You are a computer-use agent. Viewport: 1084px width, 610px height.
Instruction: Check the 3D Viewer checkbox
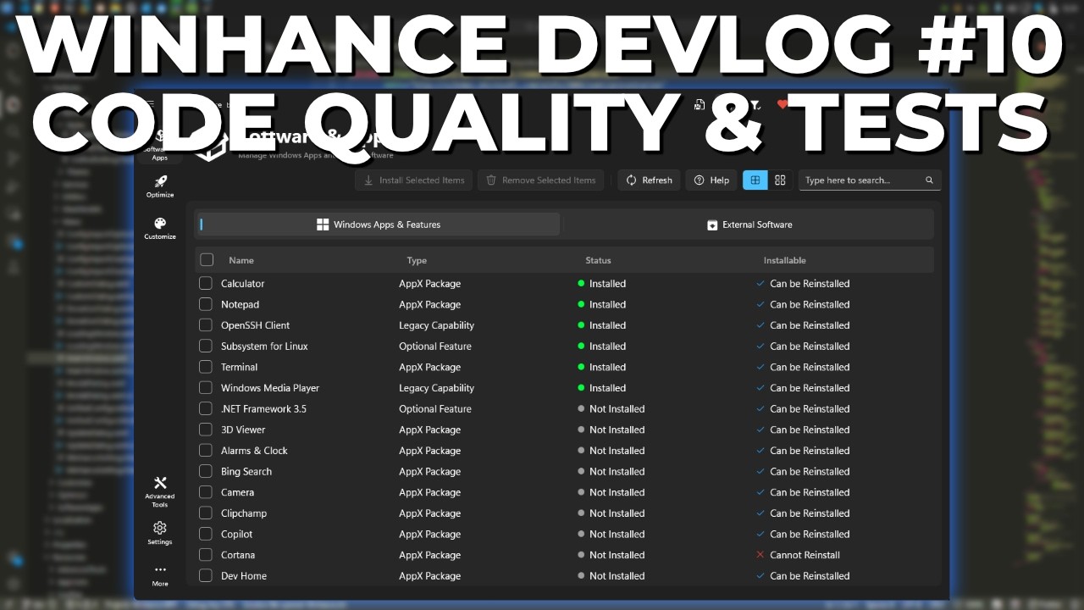pyautogui.click(x=206, y=430)
